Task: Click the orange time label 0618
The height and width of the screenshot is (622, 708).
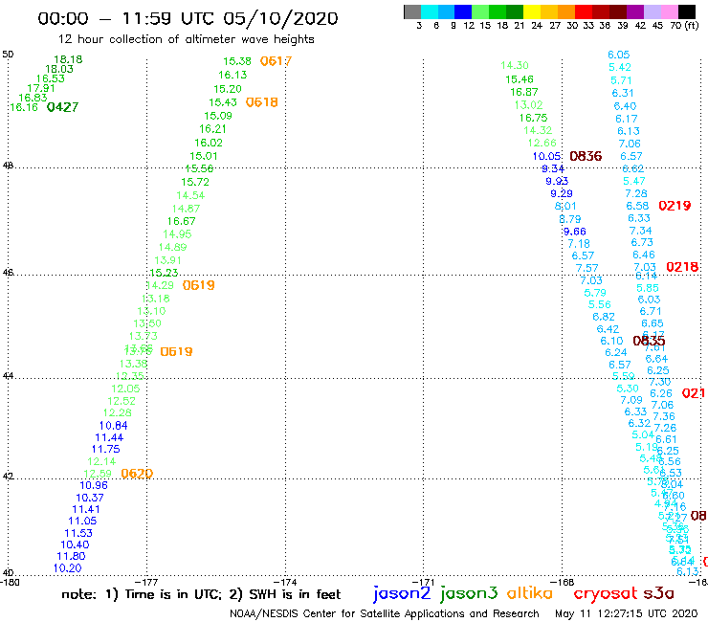Action: pos(261,102)
